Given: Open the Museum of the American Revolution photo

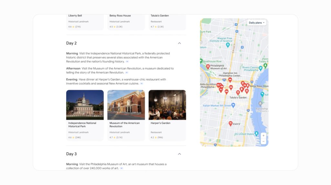Looking at the screenshot, I should tap(126, 105).
